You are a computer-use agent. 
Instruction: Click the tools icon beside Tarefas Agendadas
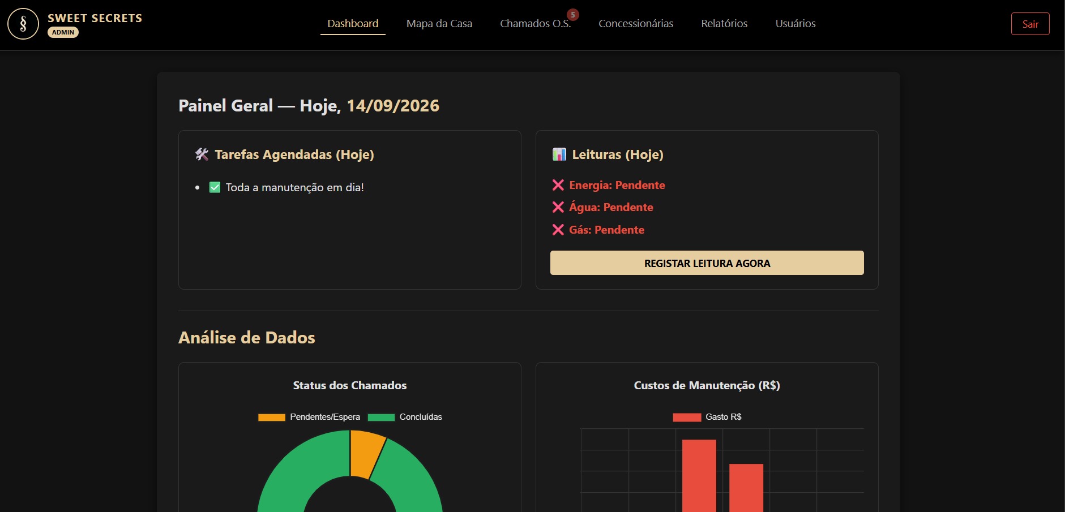click(x=202, y=154)
